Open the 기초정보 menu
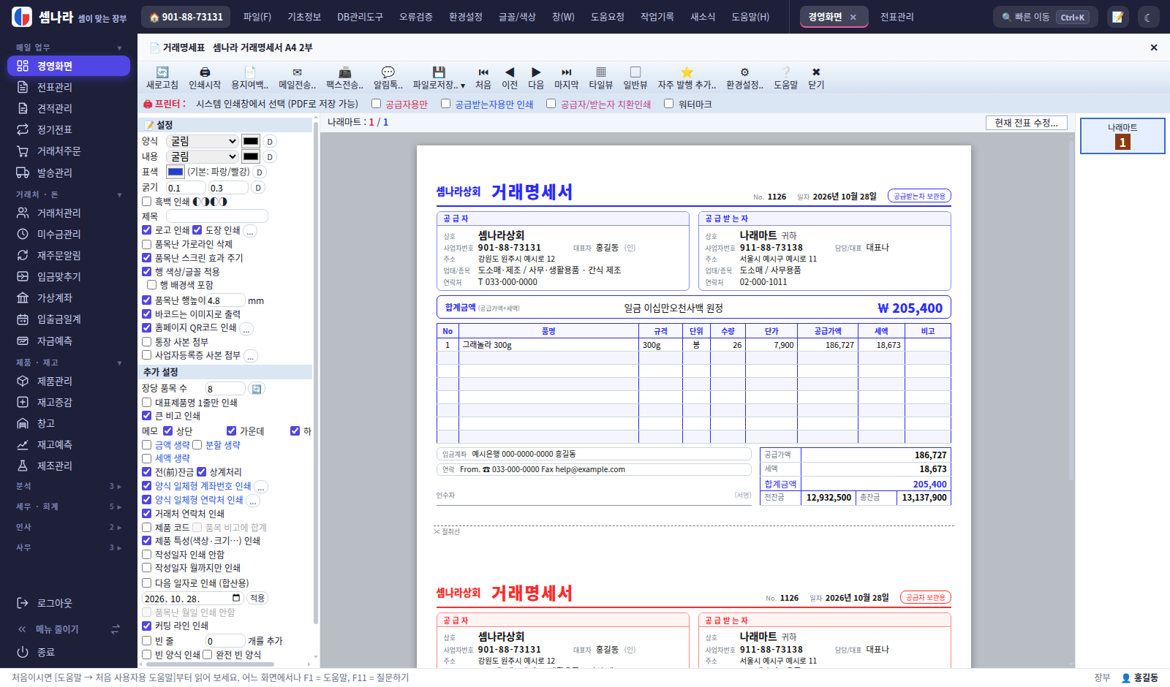This screenshot has height=687, width=1170. coord(304,17)
